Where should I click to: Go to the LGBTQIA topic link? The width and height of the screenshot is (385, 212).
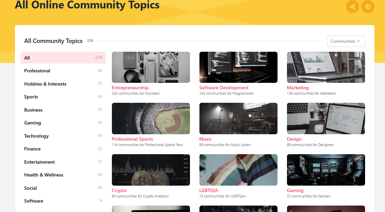click(209, 190)
